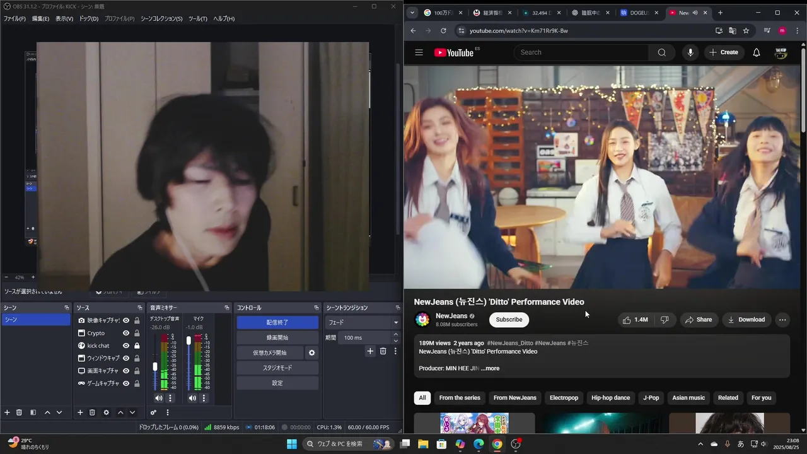
Task: Adjust マイク volume fader
Action: (x=189, y=340)
